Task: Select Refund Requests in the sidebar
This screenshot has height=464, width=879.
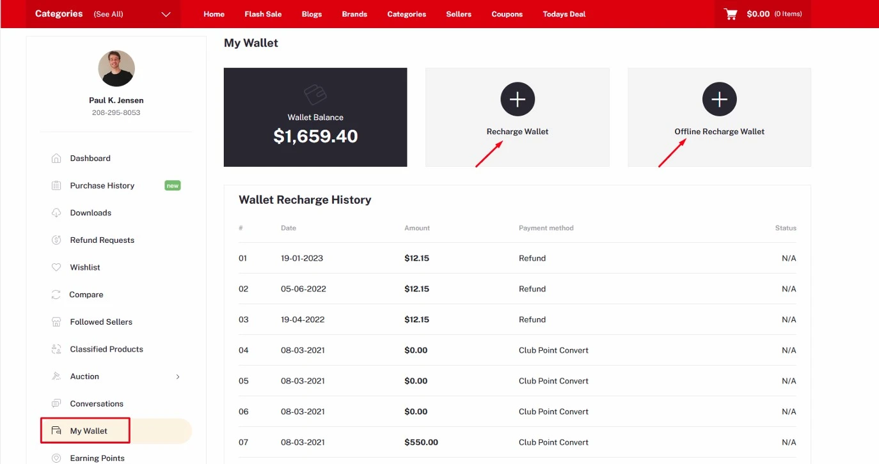Action: [102, 240]
